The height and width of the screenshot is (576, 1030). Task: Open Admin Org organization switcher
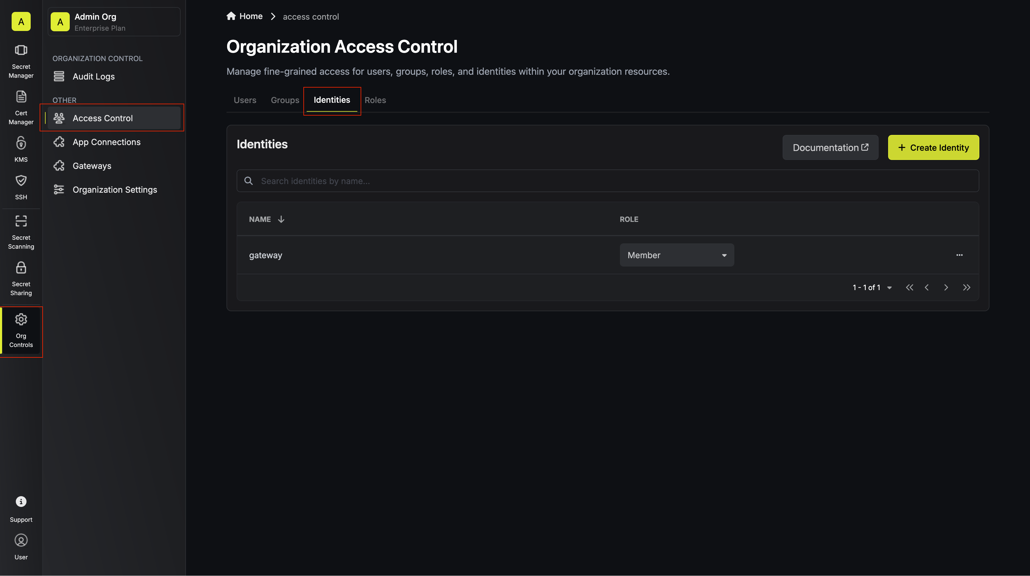point(114,22)
